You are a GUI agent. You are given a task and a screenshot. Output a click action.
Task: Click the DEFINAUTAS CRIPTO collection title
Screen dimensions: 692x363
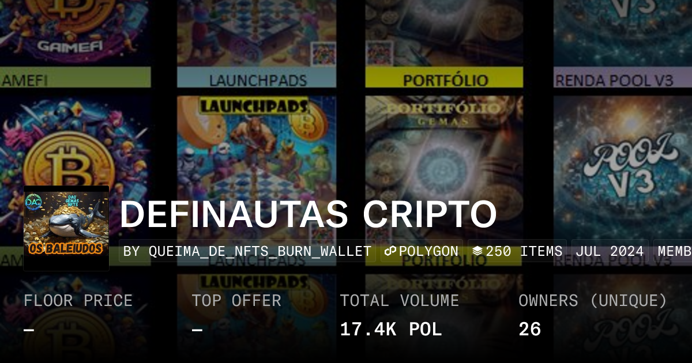309,214
